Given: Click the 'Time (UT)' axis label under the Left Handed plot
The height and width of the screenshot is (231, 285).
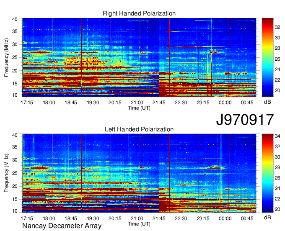Looking at the screenshot, I should coord(139,224).
